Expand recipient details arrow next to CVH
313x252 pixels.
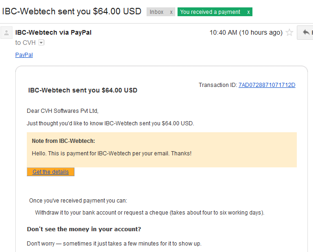tap(41, 43)
